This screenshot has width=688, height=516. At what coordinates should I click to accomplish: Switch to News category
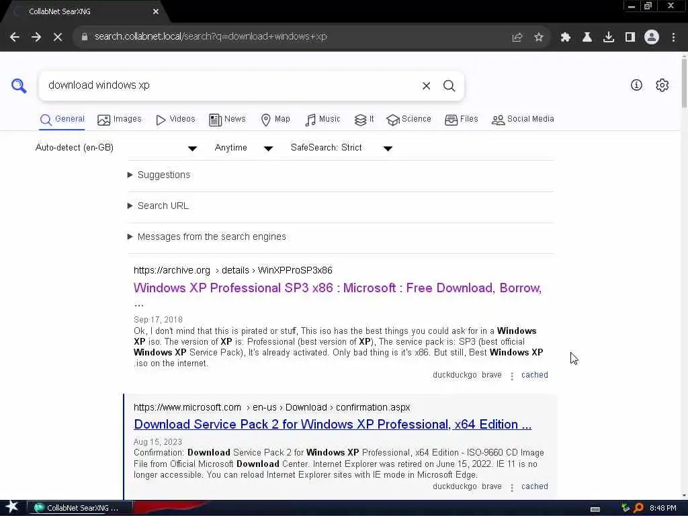(227, 120)
